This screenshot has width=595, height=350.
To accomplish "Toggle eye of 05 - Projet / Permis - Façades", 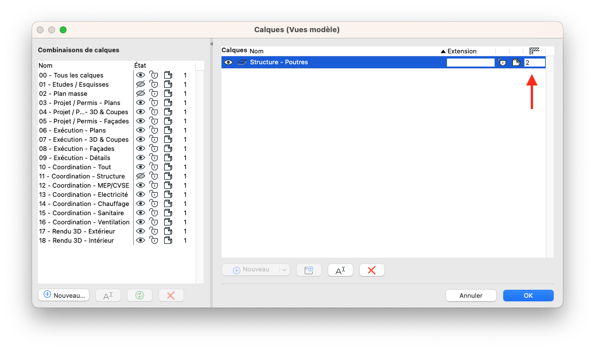I will pos(141,121).
